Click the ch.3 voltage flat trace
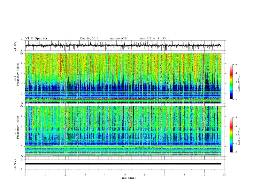 click(123, 164)
